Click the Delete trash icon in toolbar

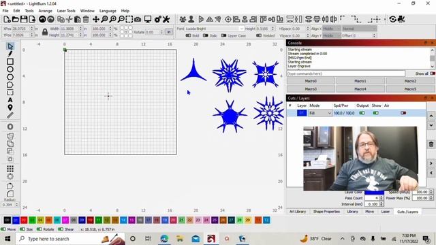click(86, 19)
